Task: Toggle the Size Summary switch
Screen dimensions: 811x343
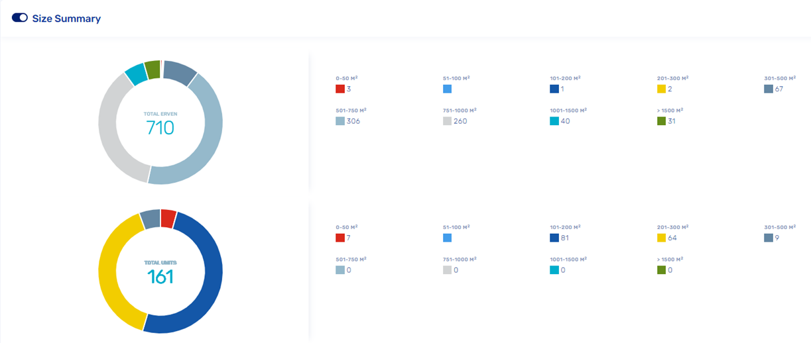Action: (19, 19)
